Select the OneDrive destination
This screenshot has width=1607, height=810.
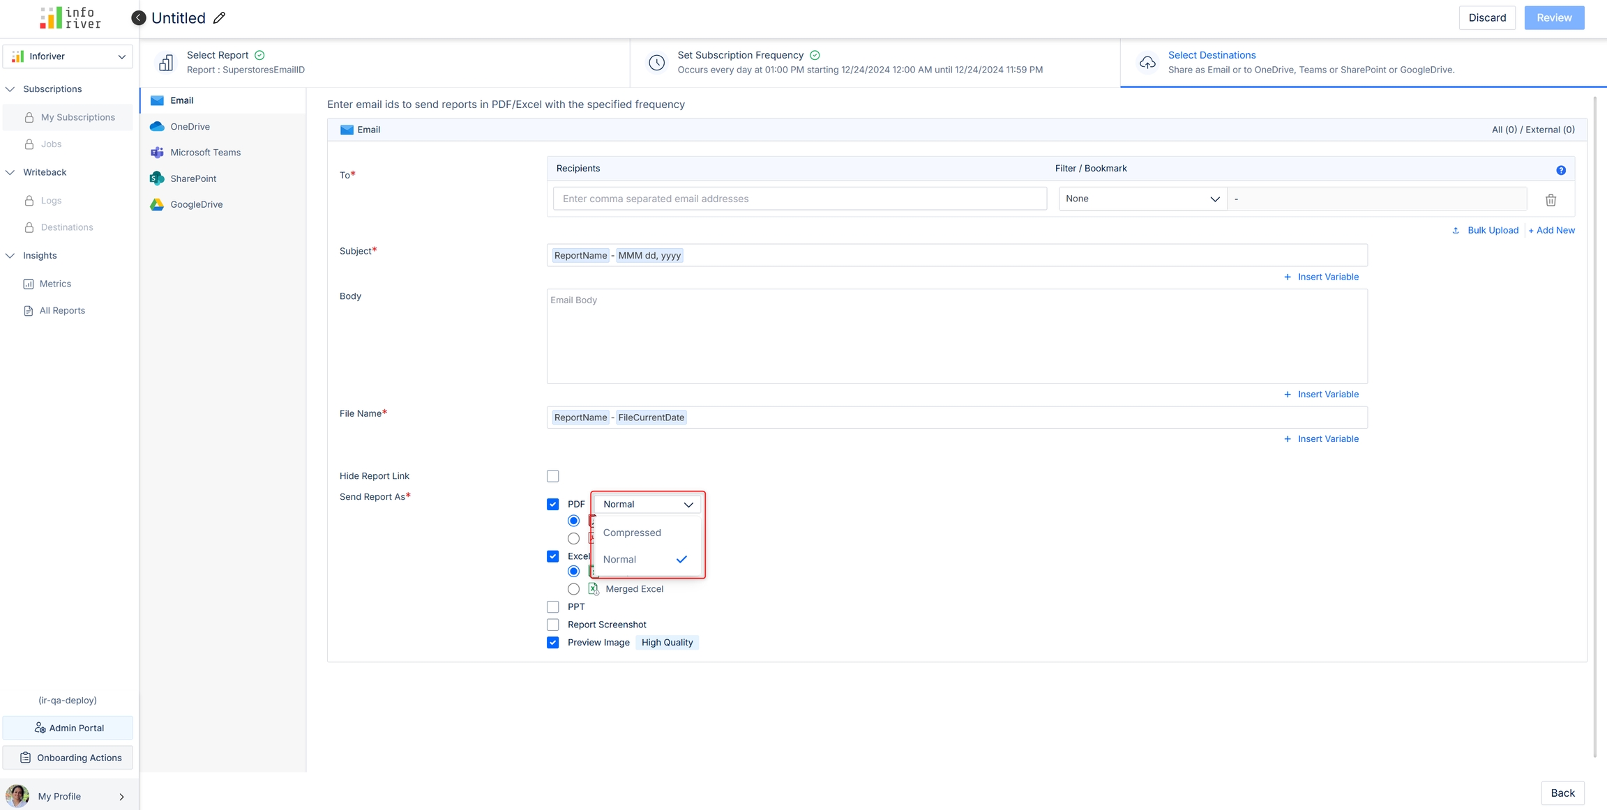tap(190, 126)
